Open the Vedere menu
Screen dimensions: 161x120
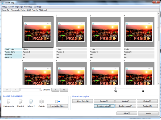tap(28, 7)
